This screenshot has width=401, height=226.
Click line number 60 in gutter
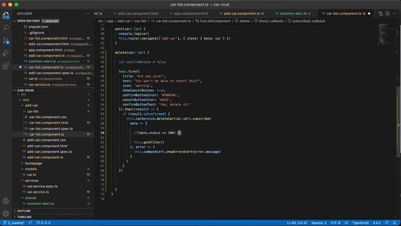pyautogui.click(x=103, y=132)
